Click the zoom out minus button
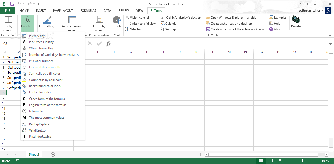This screenshot has width=334, height=164. click(x=288, y=161)
